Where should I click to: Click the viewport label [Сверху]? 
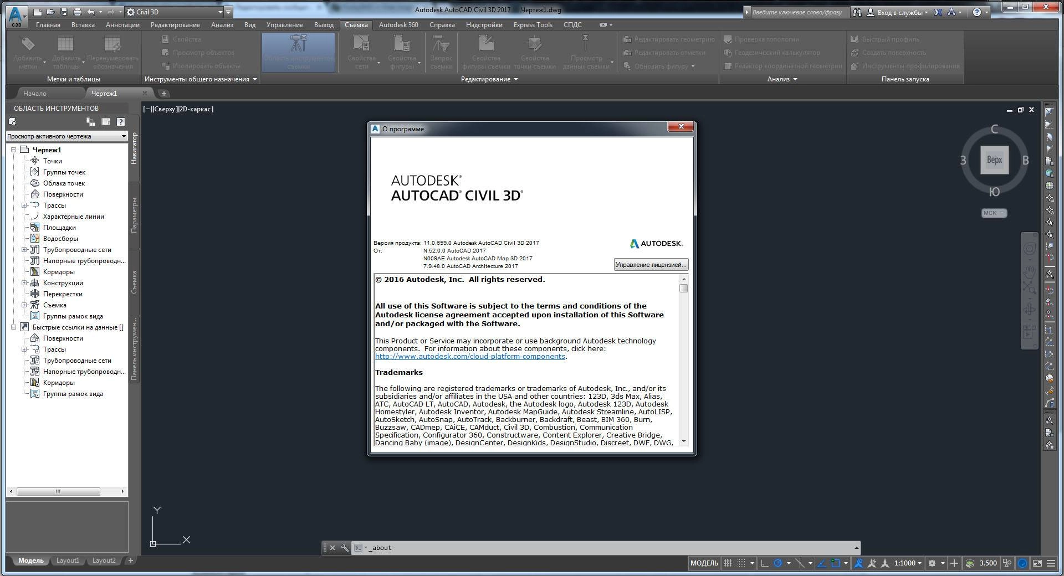click(165, 109)
